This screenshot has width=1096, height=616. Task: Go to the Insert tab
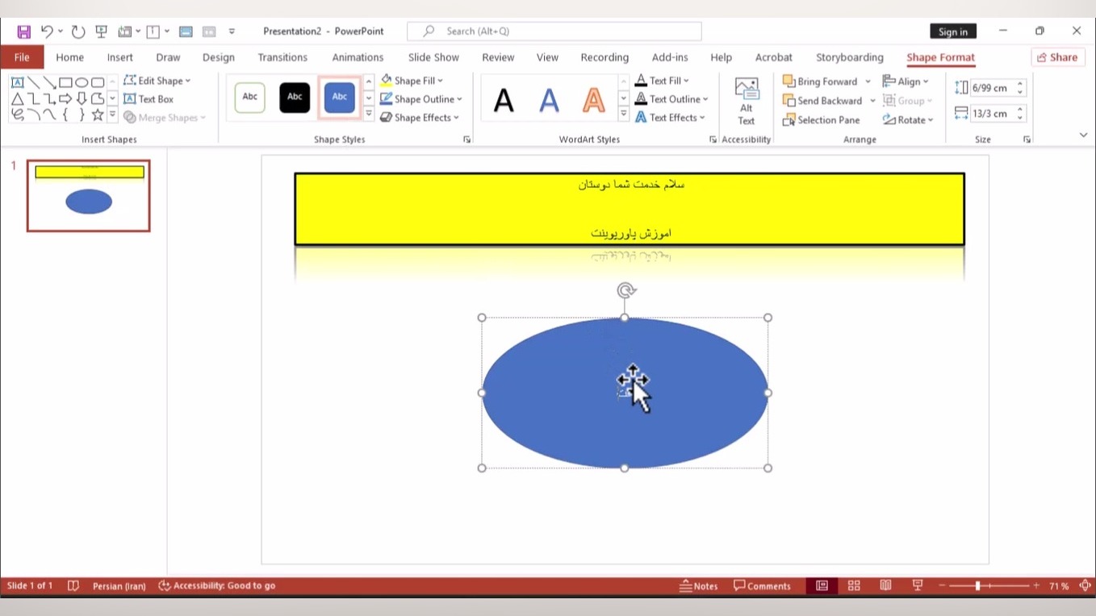pyautogui.click(x=120, y=57)
